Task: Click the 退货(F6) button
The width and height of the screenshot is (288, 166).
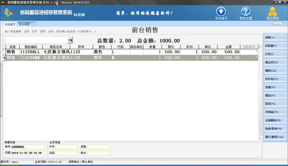Action: 275,104
